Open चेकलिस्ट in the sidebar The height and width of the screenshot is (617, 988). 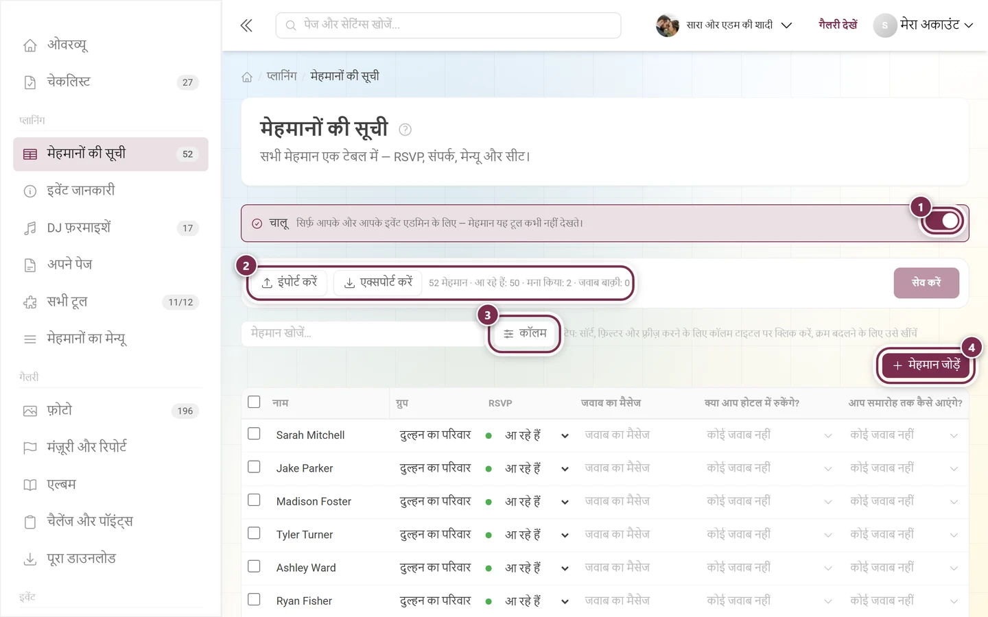point(110,82)
